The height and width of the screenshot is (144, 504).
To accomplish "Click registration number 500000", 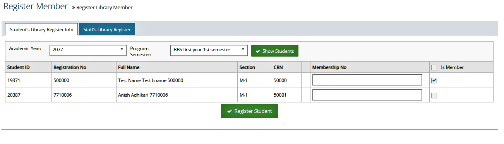I will (61, 80).
